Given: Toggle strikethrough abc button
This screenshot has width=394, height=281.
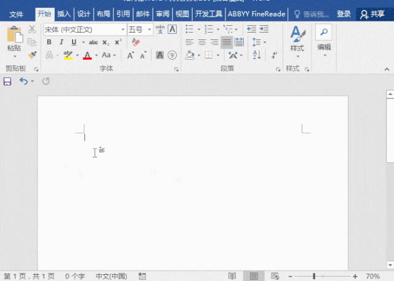Looking at the screenshot, I should (93, 42).
